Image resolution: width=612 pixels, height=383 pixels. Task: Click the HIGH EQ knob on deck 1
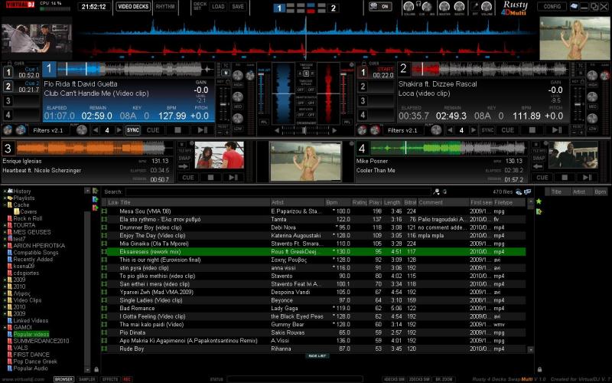tap(237, 75)
